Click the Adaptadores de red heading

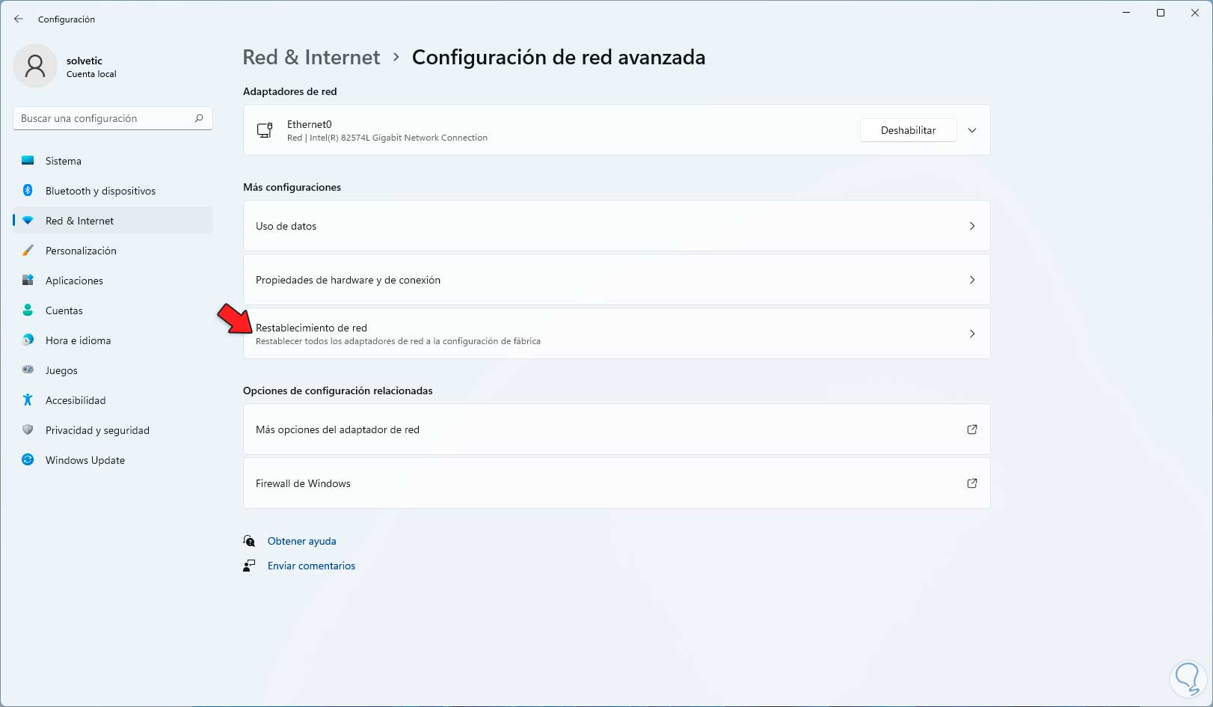pyautogui.click(x=290, y=91)
